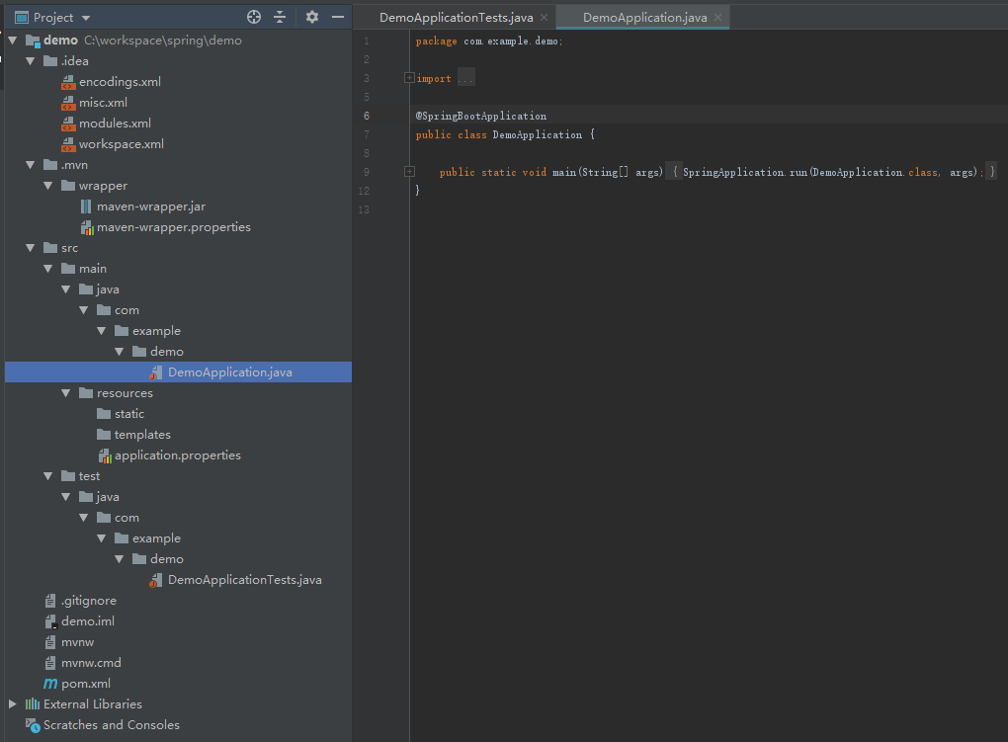Click the External Libraries icon
Viewport: 1008px width, 742px height.
tap(33, 704)
